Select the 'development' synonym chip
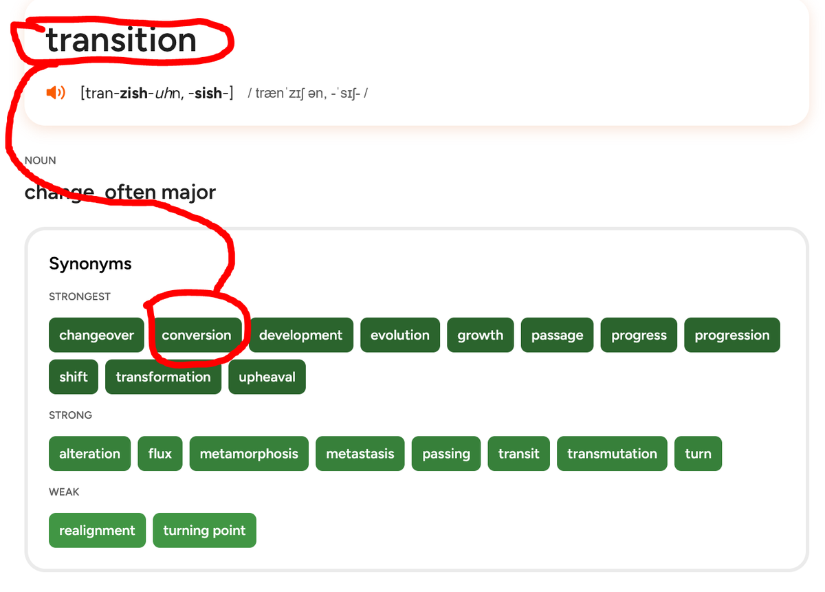 coord(301,335)
